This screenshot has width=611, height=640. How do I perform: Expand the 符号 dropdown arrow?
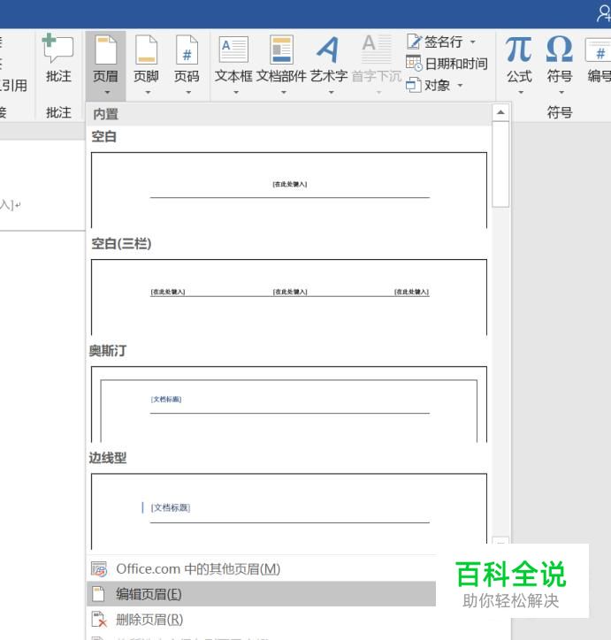(x=561, y=93)
